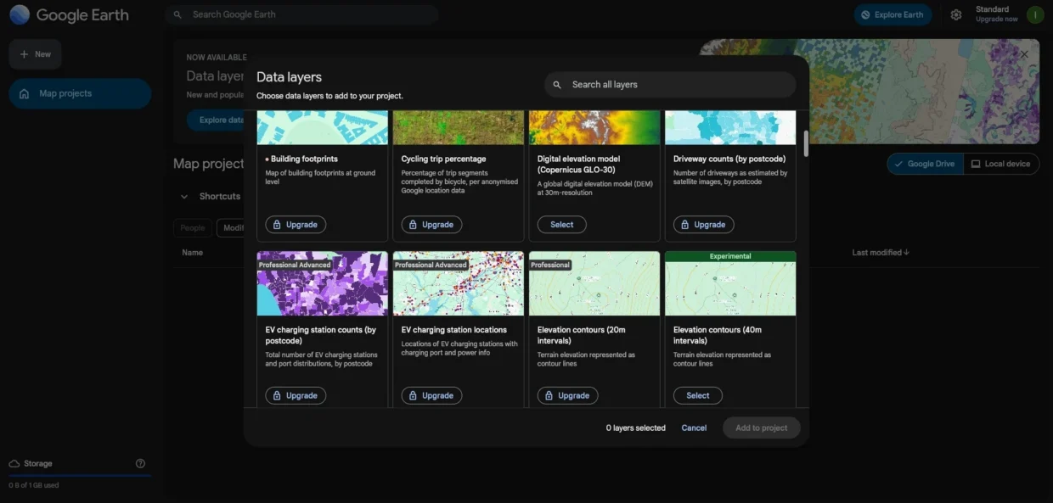
Task: Click the Google Earth logo icon
Action: 19,14
